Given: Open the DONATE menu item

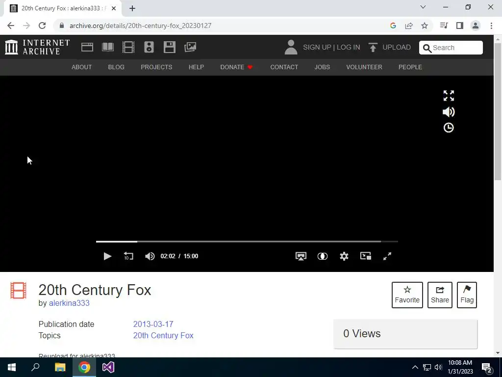Looking at the screenshot, I should [236, 67].
